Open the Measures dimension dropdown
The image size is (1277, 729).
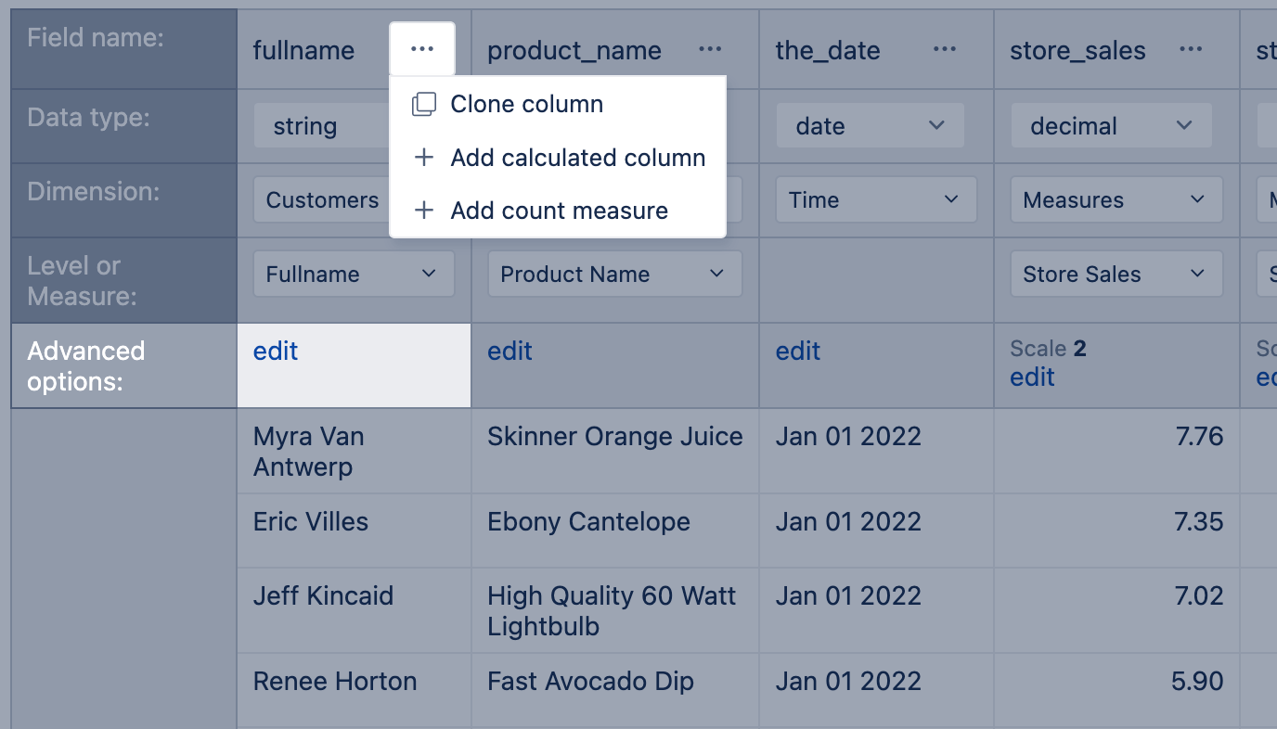tap(1116, 200)
